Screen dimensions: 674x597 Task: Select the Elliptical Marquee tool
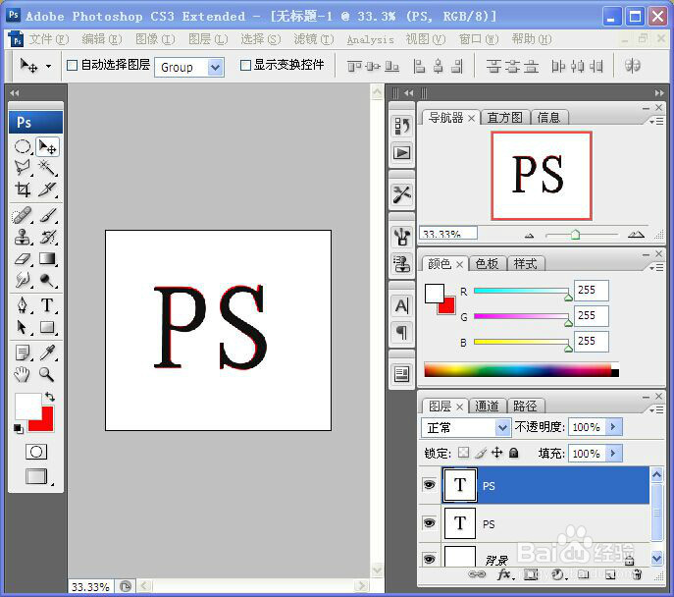pos(23,147)
